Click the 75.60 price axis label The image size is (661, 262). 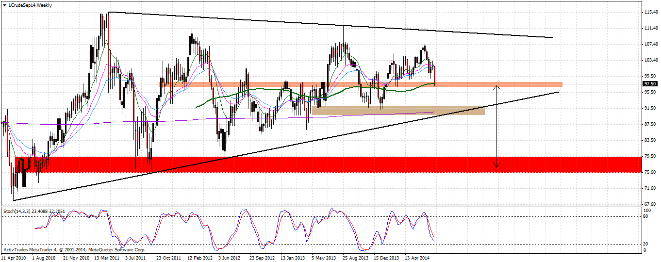[x=650, y=172]
